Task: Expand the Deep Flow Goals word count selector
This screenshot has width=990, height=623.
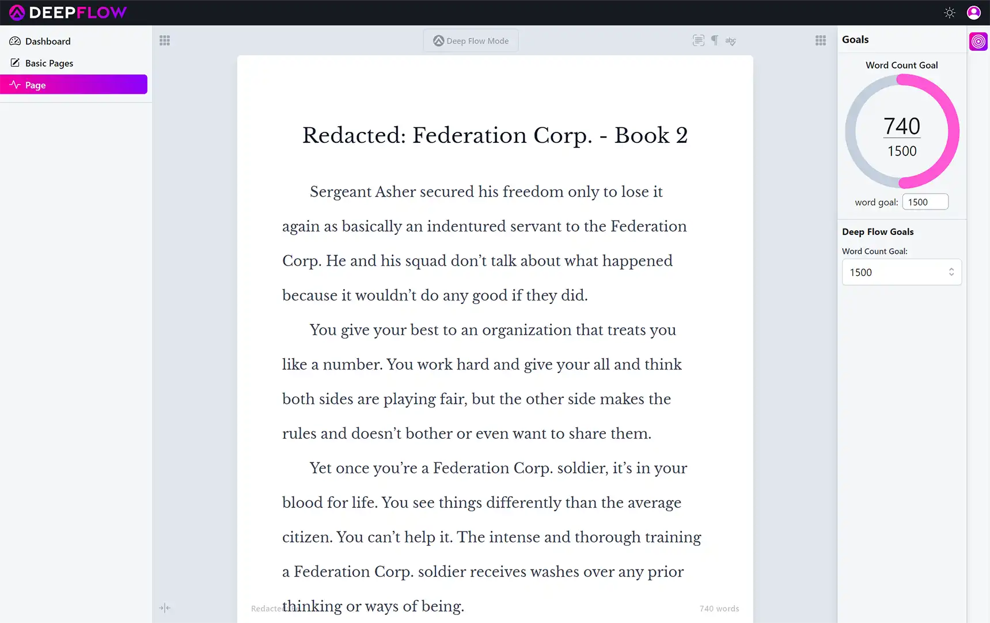Action: pyautogui.click(x=901, y=272)
